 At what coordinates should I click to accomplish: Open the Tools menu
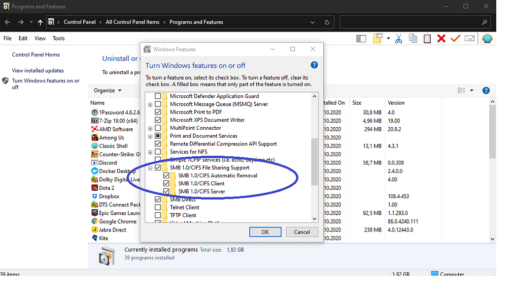click(59, 38)
